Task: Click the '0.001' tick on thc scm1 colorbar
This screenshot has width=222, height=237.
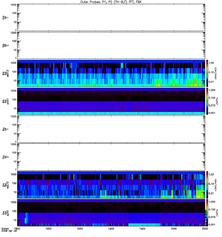Action: point(212,225)
